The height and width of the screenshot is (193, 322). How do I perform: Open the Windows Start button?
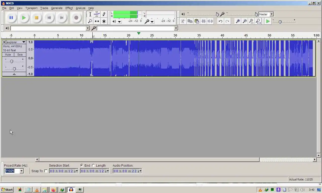point(7,190)
